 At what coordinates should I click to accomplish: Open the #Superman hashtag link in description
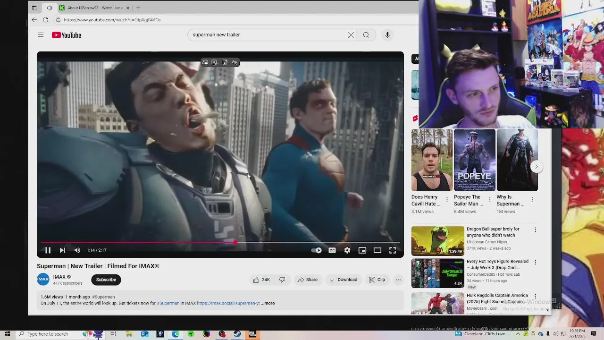click(168, 303)
